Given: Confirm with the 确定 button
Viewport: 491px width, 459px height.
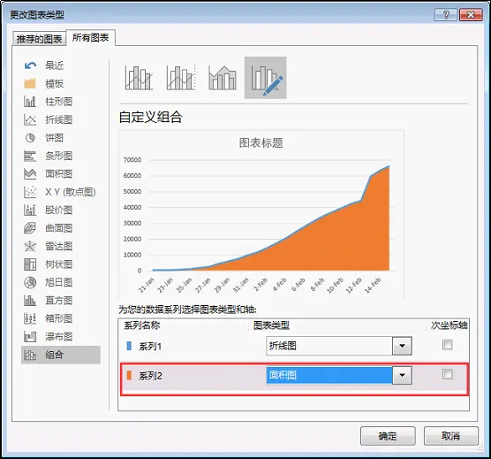Looking at the screenshot, I should point(388,436).
